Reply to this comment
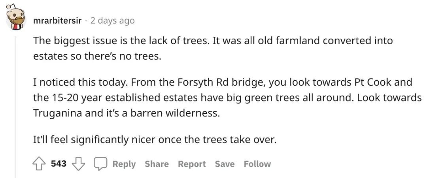 click(124, 164)
